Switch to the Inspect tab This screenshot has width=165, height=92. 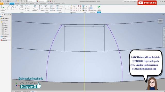click(x=23, y=4)
